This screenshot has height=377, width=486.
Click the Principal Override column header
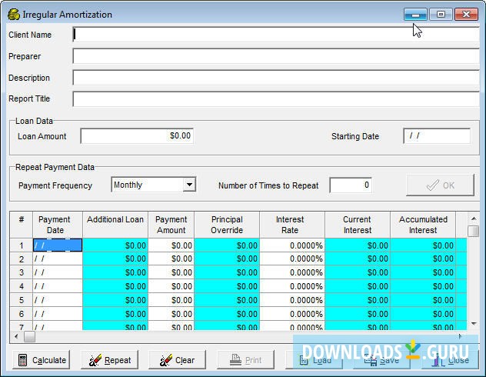tap(227, 225)
